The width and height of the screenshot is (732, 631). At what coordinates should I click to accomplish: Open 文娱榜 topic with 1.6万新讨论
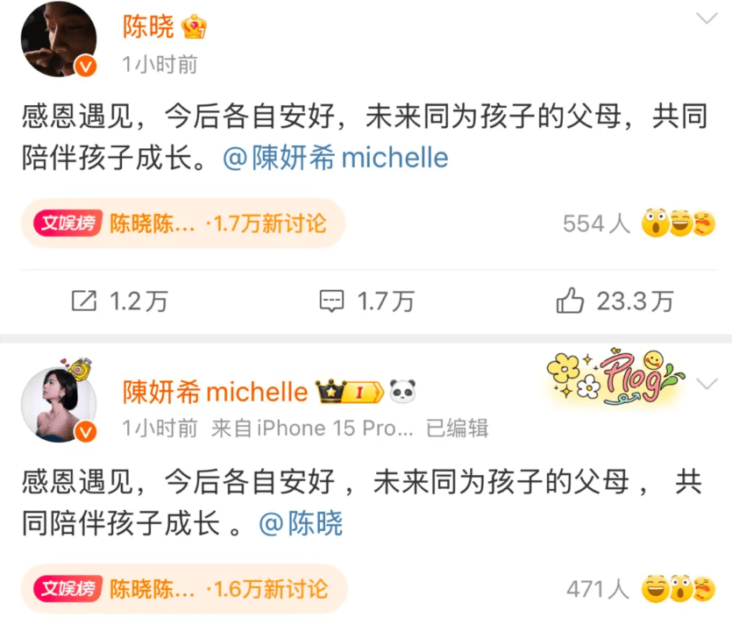coord(184,589)
